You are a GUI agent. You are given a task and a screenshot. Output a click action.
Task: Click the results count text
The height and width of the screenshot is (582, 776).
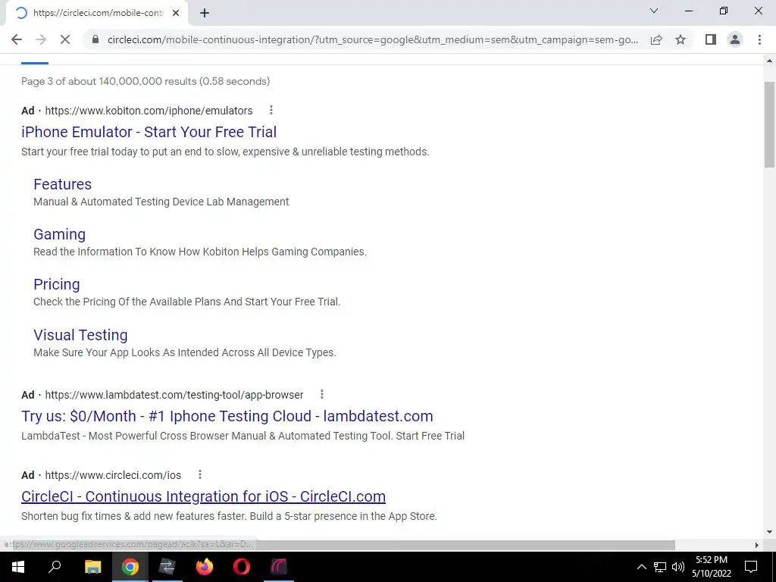tap(145, 81)
